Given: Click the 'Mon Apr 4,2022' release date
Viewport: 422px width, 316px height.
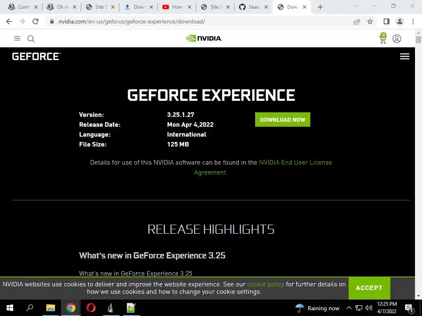Looking at the screenshot, I should [x=190, y=124].
